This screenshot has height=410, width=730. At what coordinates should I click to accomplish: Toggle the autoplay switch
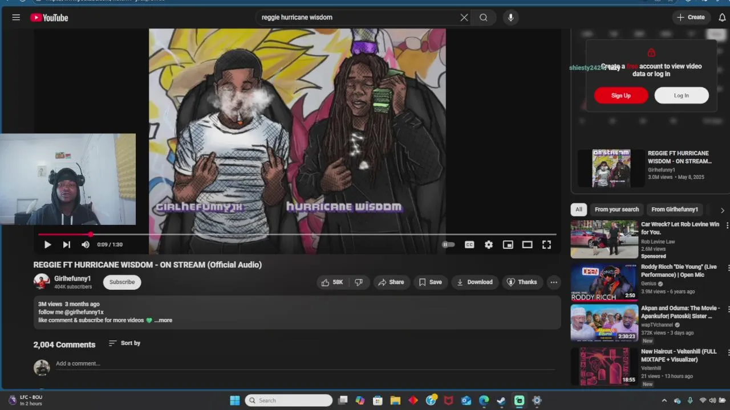tap(448, 245)
